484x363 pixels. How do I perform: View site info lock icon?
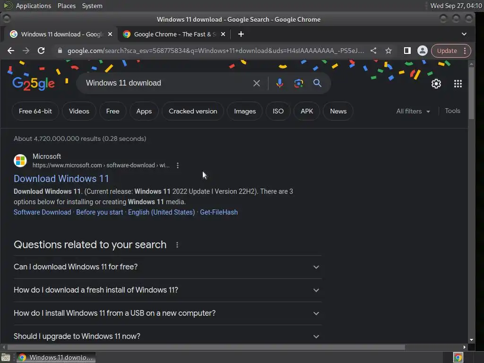(x=60, y=51)
